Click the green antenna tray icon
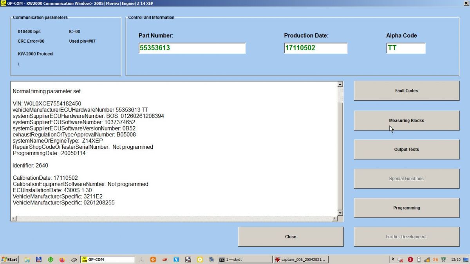The image size is (470, 264). point(443,260)
